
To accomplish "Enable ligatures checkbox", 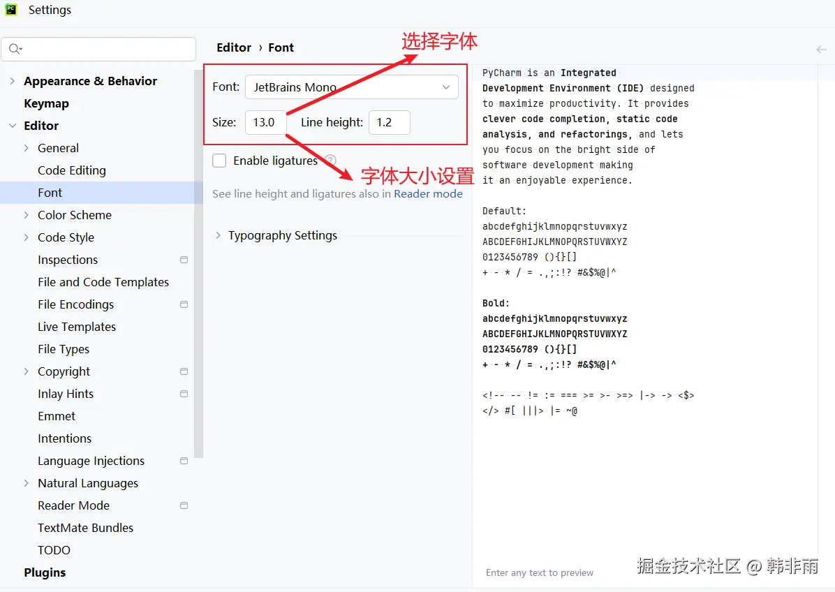I will [x=219, y=161].
